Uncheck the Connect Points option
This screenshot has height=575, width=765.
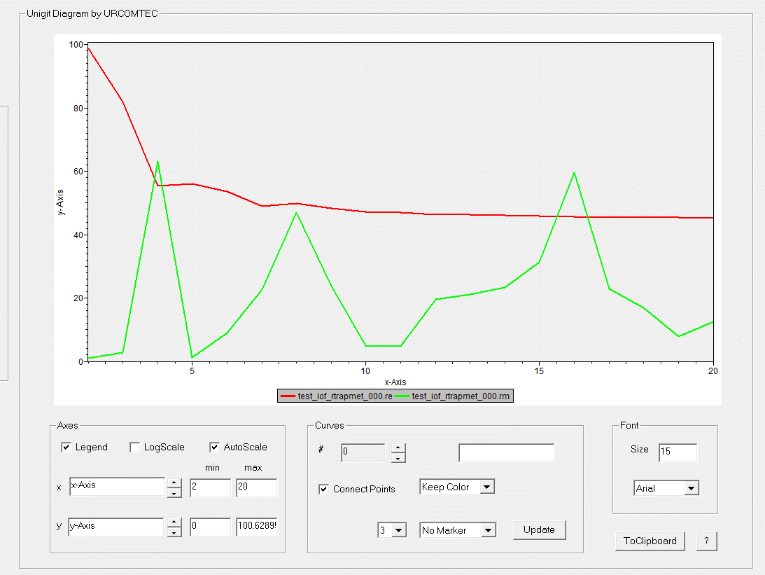[x=324, y=489]
